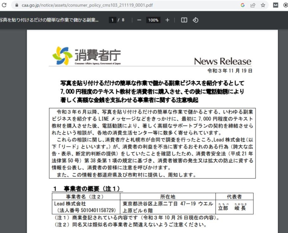Click heading line 著しく高額な金銭を支払わせる
Image resolution: width=288 pixels, height=233 pixels.
point(129,100)
